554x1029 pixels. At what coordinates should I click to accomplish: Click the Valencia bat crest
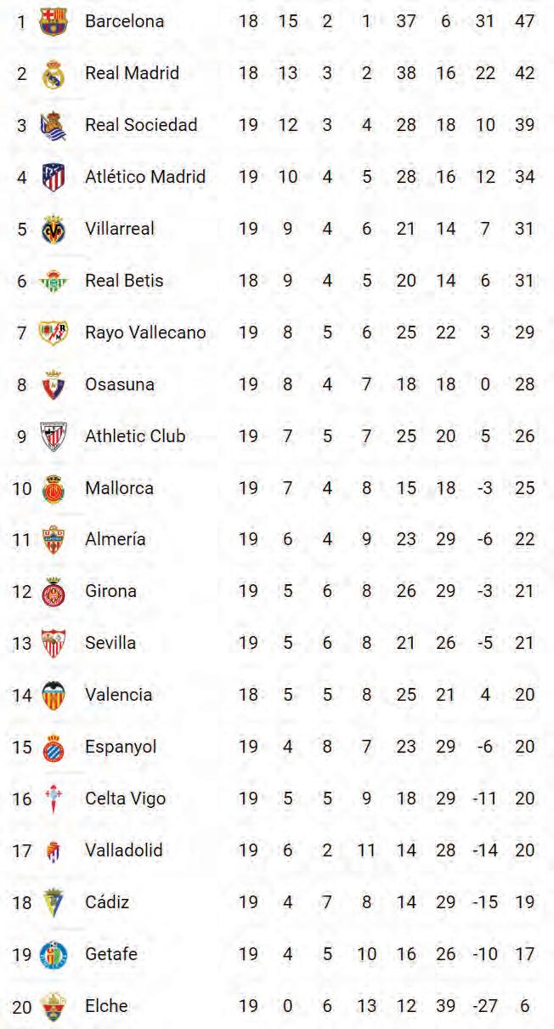point(54,696)
